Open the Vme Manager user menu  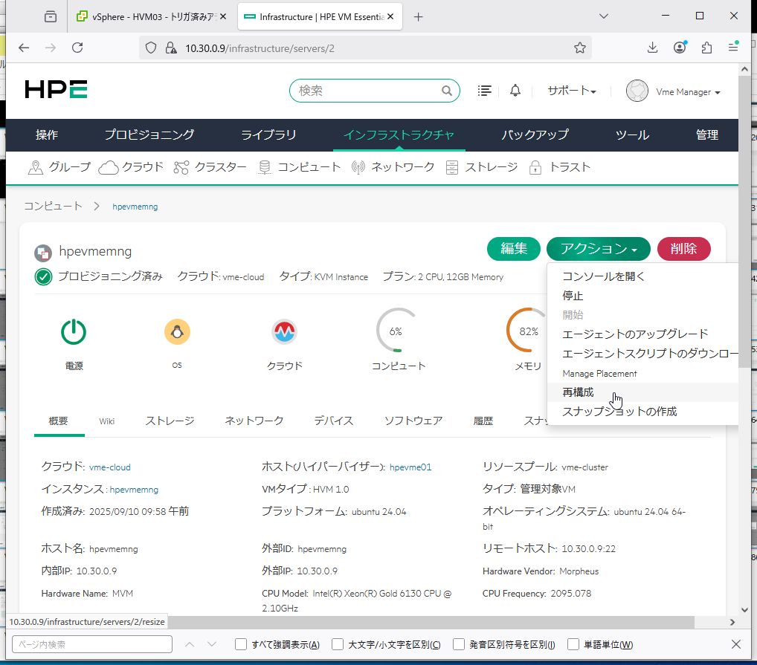pos(674,91)
